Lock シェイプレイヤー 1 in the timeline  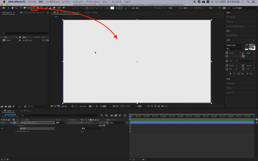pyautogui.click(x=9, y=123)
